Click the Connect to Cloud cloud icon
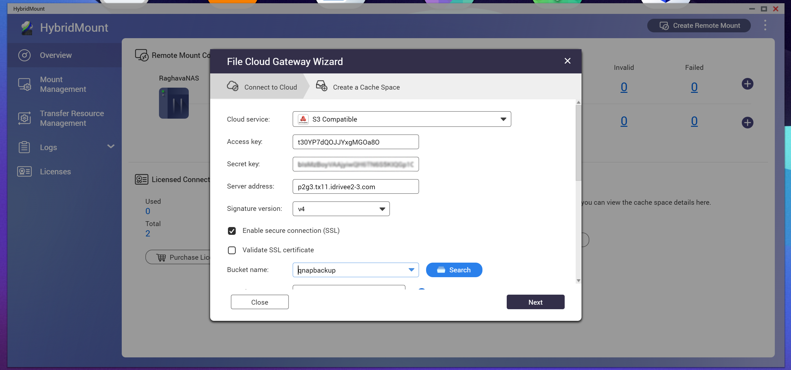The height and width of the screenshot is (370, 791). [x=232, y=86]
